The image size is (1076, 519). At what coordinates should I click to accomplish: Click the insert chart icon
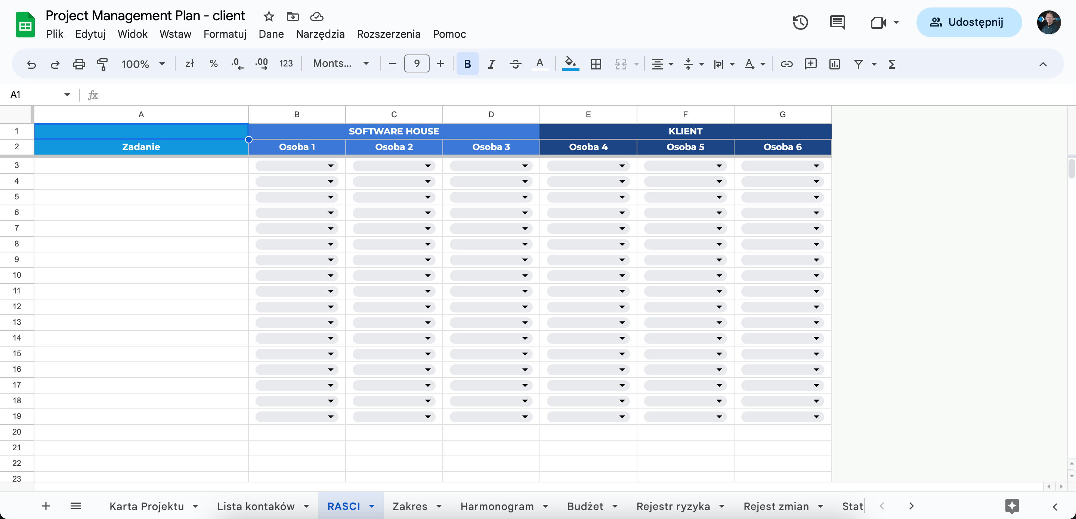[x=834, y=64]
